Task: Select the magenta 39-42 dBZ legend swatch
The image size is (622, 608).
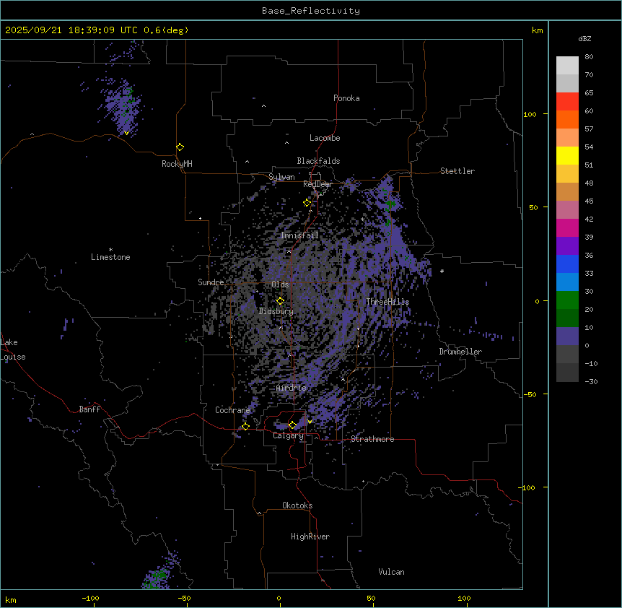Action: 567,227
